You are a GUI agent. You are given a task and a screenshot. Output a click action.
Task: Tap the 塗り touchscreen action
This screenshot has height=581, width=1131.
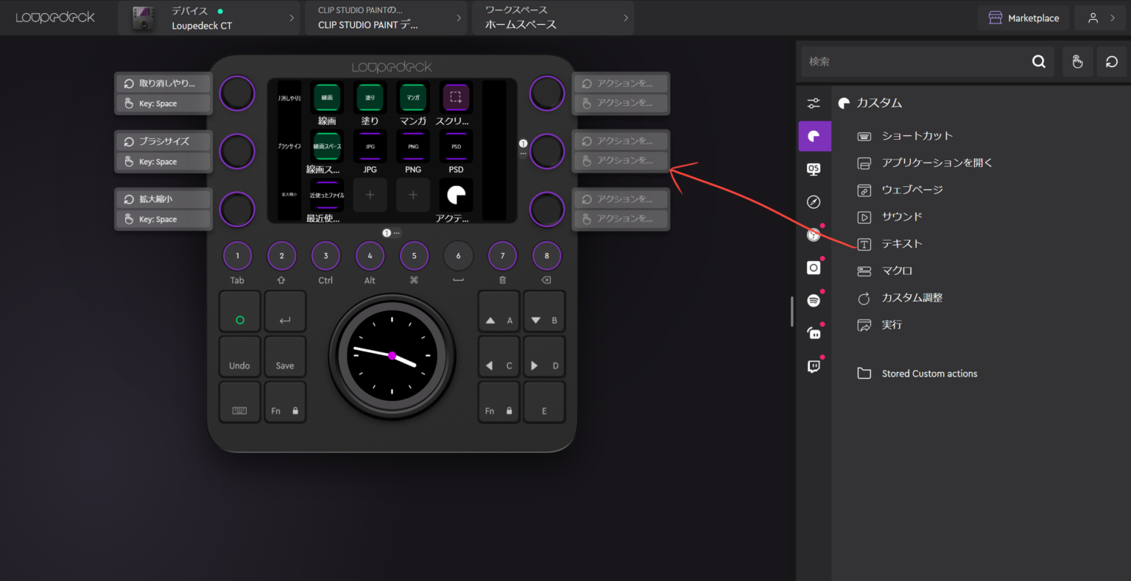pos(370,97)
